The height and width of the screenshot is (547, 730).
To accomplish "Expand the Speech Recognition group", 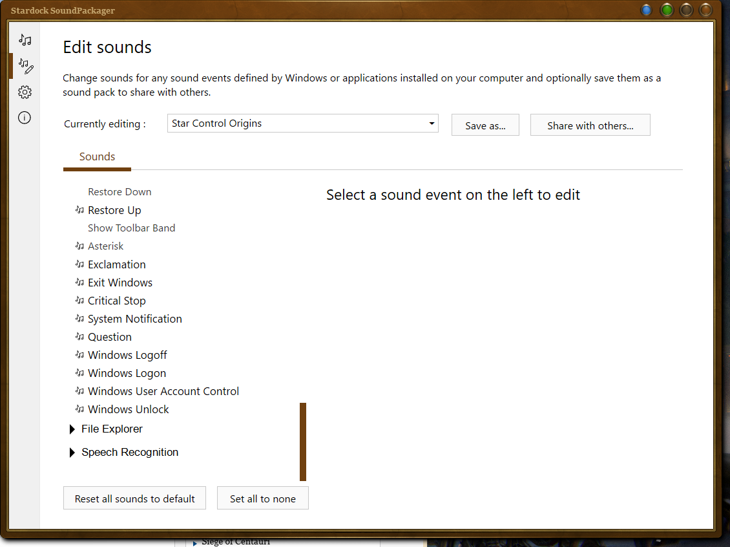I will tap(72, 453).
